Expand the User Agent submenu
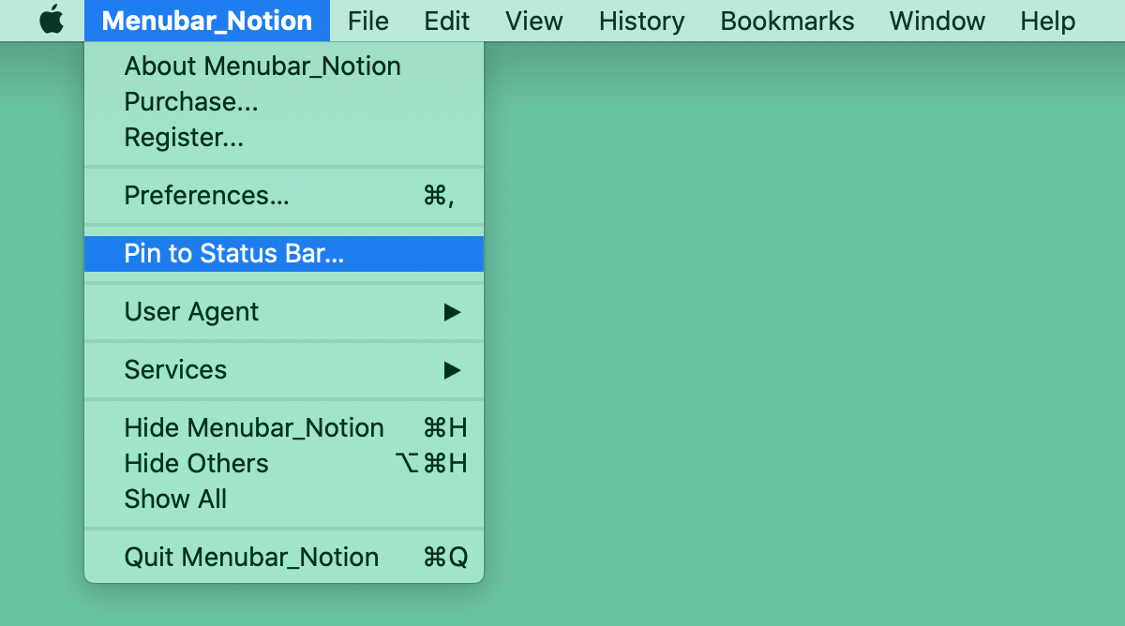 coord(284,312)
